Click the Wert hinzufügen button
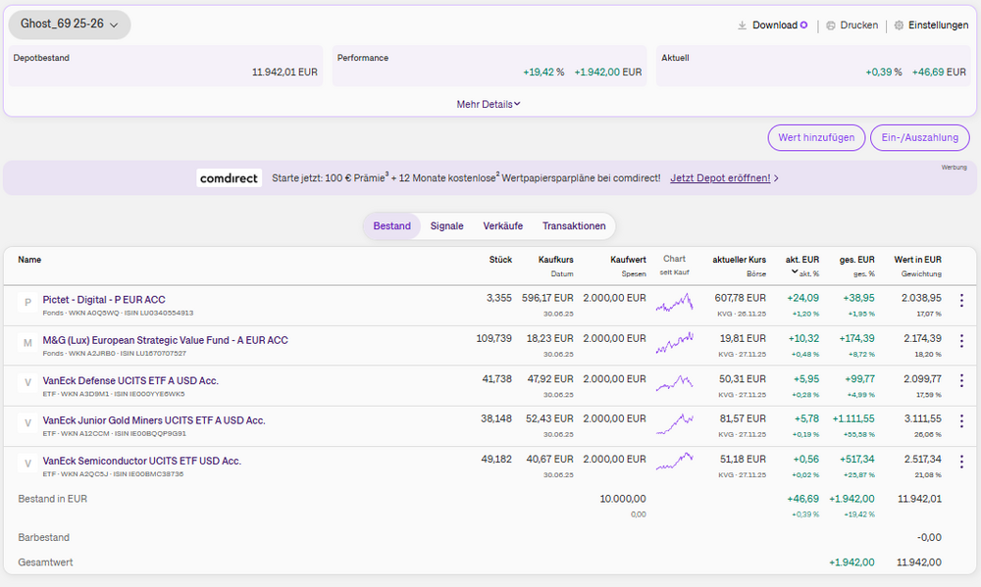981x587 pixels. [x=816, y=138]
